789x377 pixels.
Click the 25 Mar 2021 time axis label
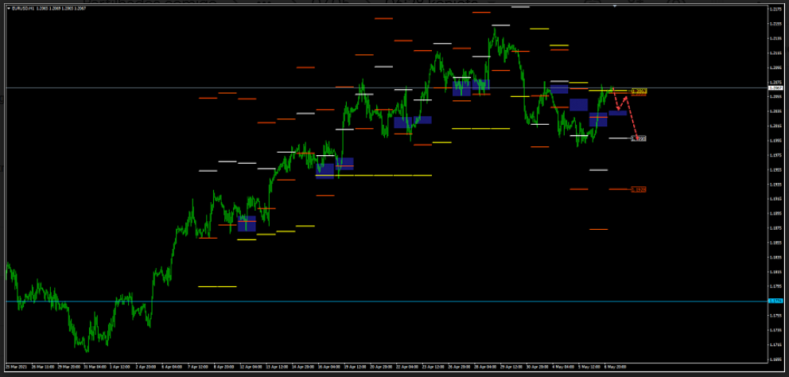[16, 367]
